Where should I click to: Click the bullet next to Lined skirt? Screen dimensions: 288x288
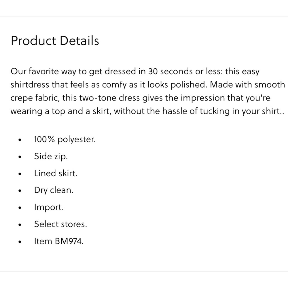point(20,174)
